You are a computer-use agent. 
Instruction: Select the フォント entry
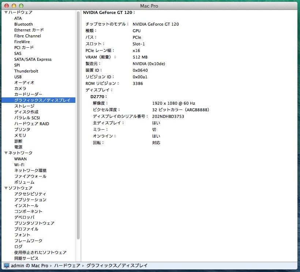pos(22,235)
